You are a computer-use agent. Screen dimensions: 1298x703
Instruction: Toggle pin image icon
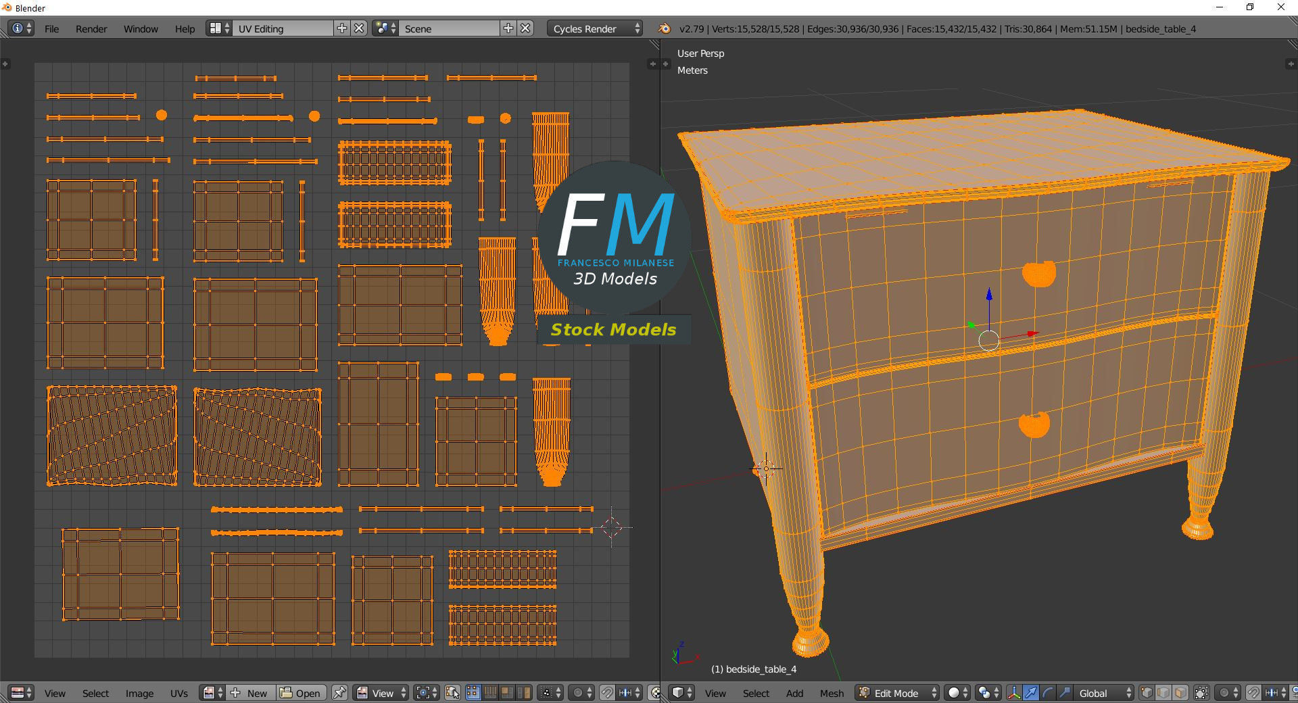(339, 693)
